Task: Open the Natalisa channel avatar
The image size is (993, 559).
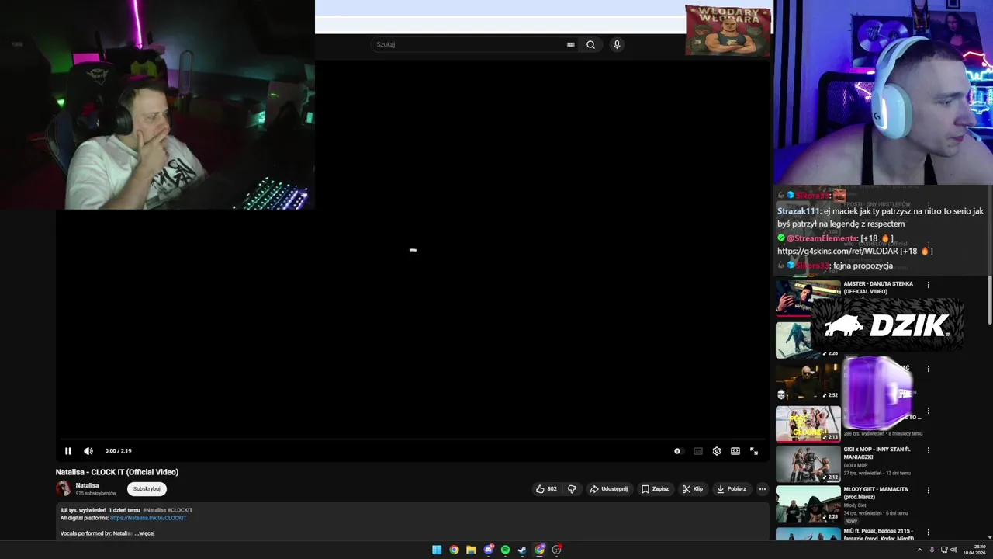Action: coord(64,488)
